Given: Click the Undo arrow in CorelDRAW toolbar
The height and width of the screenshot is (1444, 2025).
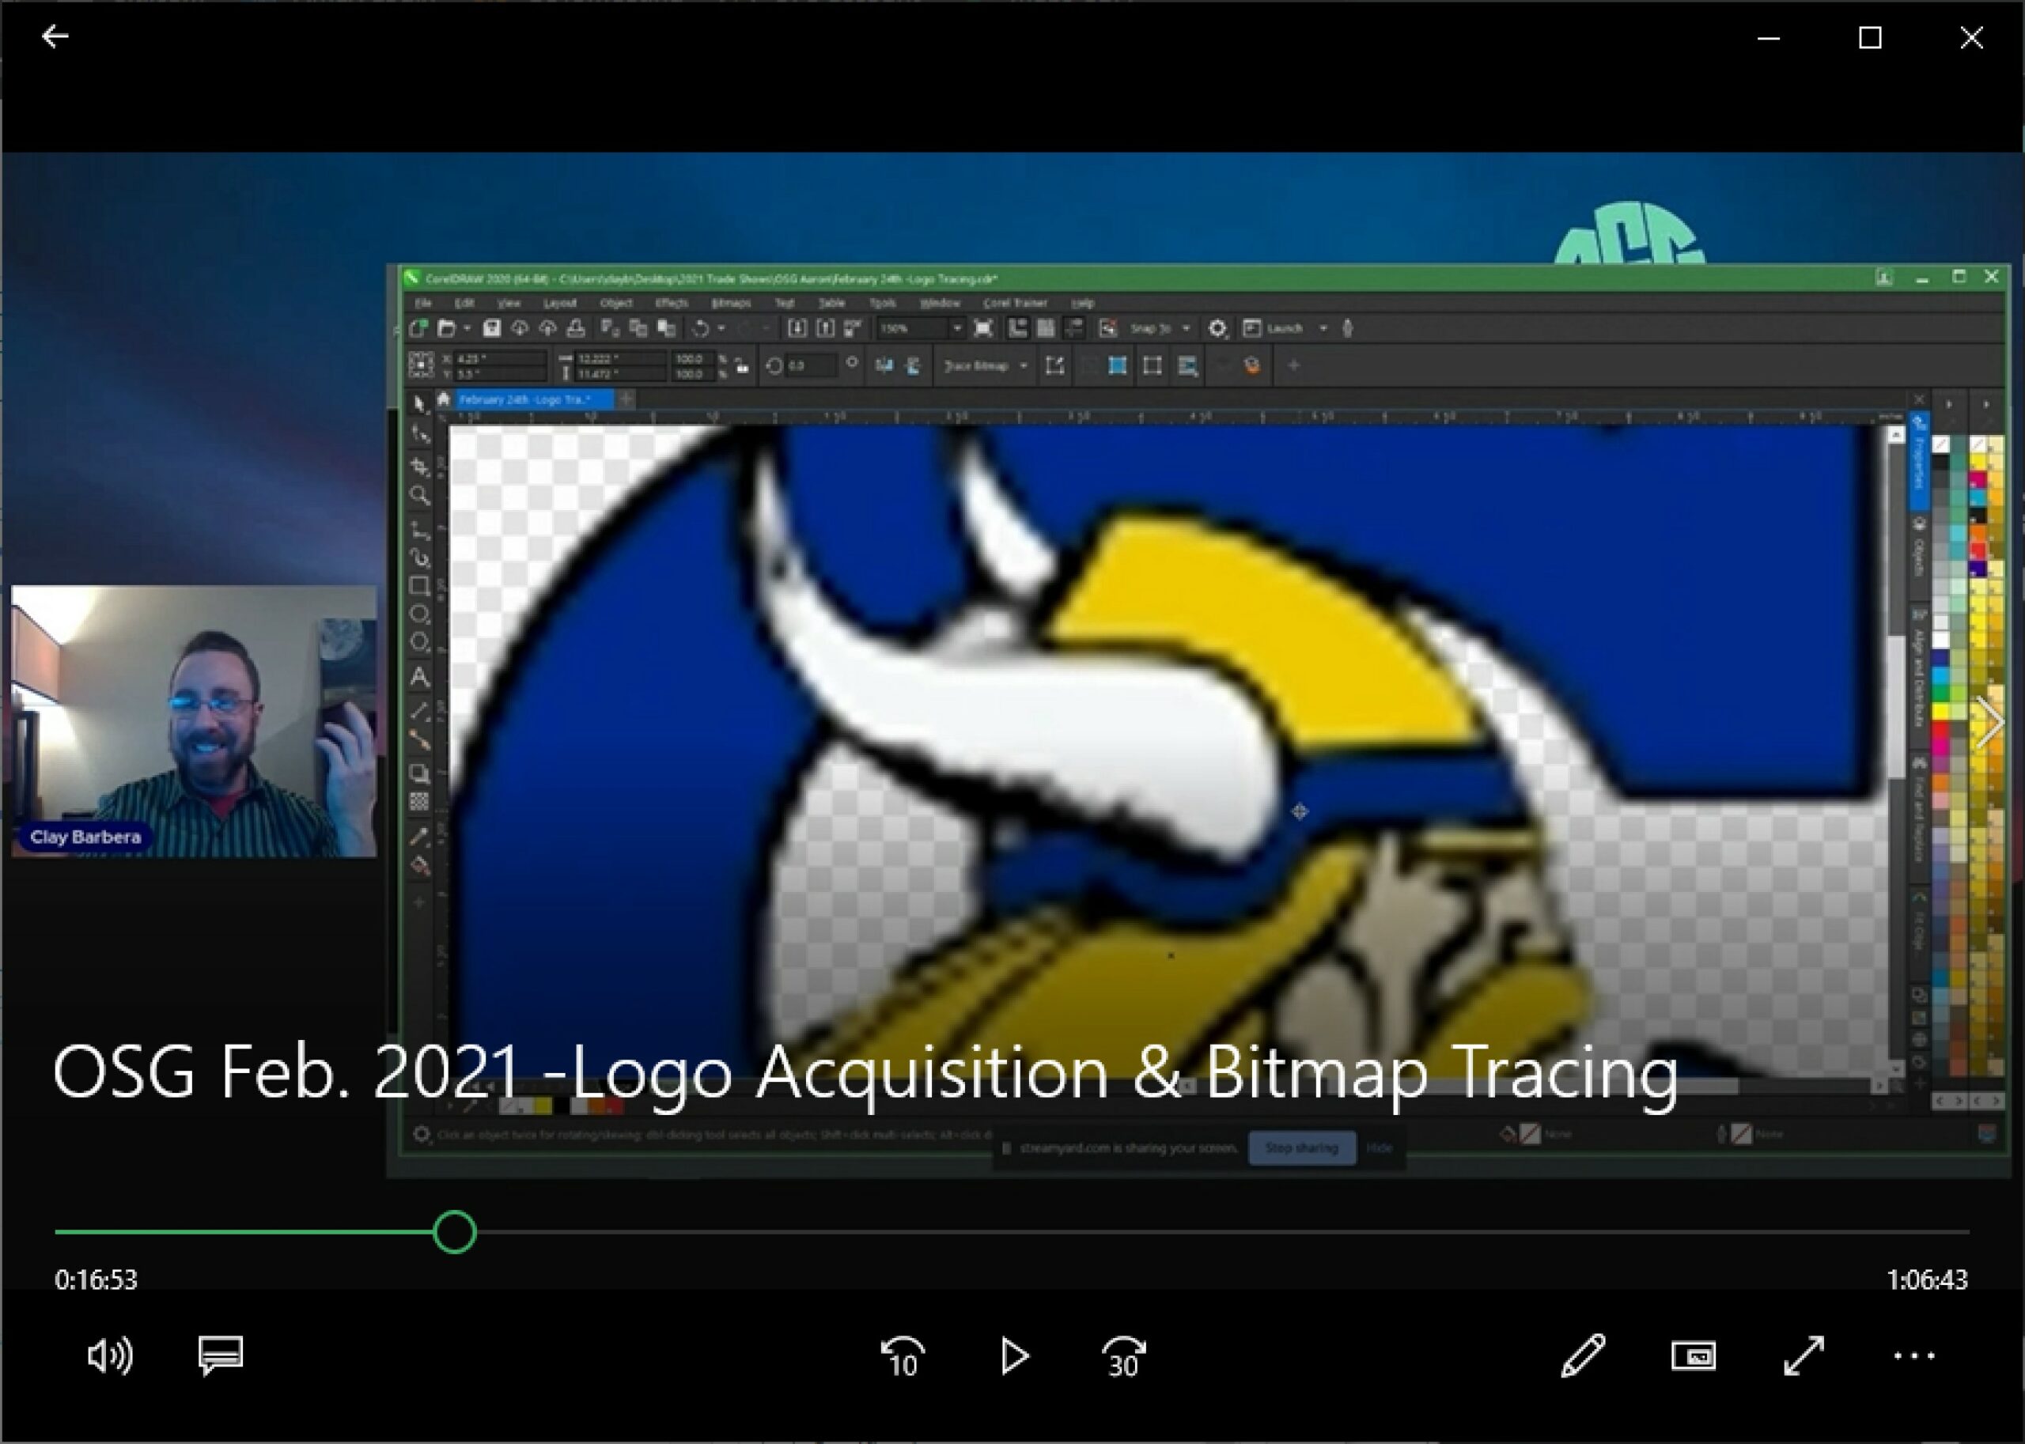Looking at the screenshot, I should click(701, 328).
